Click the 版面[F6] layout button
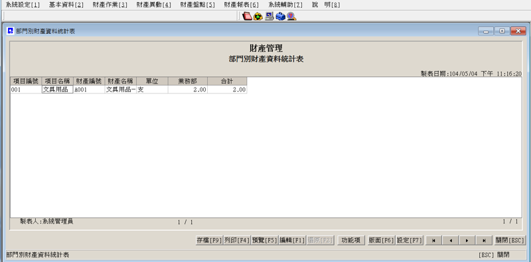 [381, 240]
